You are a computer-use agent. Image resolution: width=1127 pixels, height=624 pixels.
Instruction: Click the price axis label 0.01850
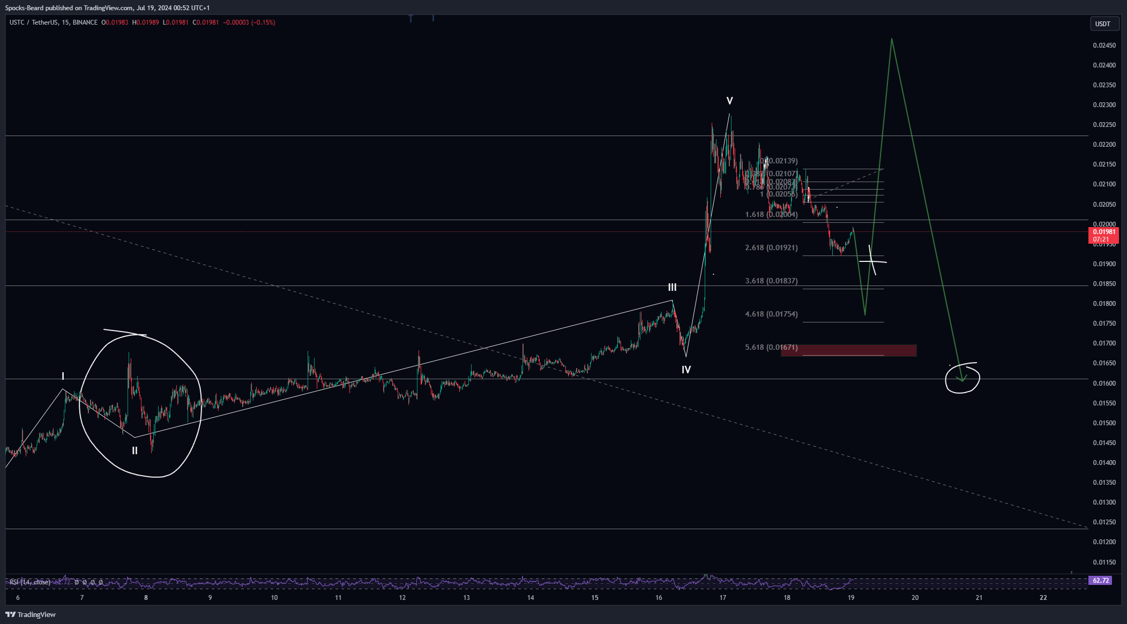coord(1104,284)
